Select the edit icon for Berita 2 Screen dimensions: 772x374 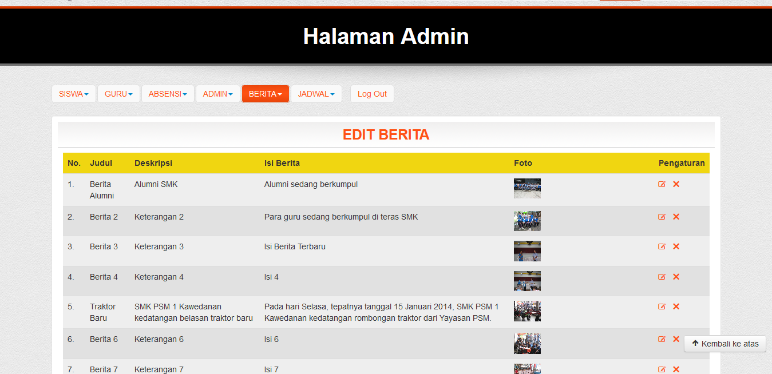[x=662, y=217]
